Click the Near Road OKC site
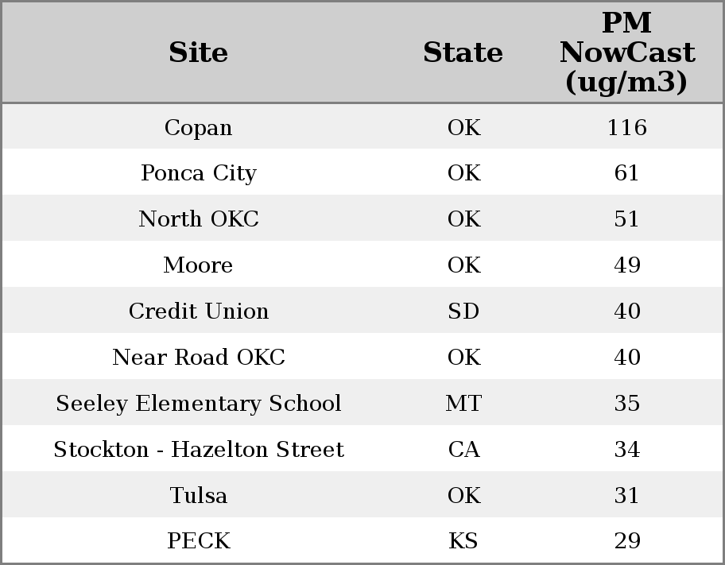This screenshot has width=725, height=565. (198, 358)
